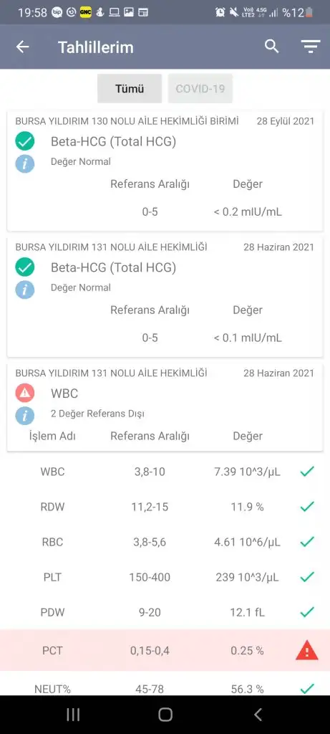Viewport: 330px width, 734px height.
Task: Open the 28 Haziran 2021 Beta-HCG result card
Action: (x=165, y=297)
